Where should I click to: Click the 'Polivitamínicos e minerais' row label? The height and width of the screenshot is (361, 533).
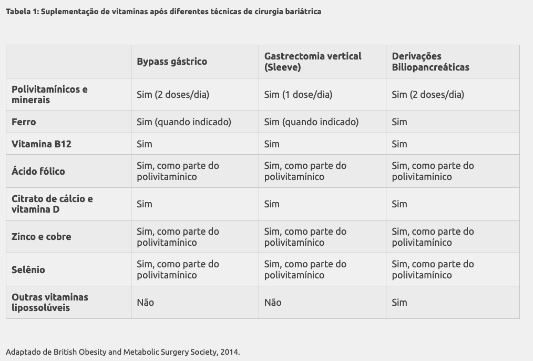49,95
